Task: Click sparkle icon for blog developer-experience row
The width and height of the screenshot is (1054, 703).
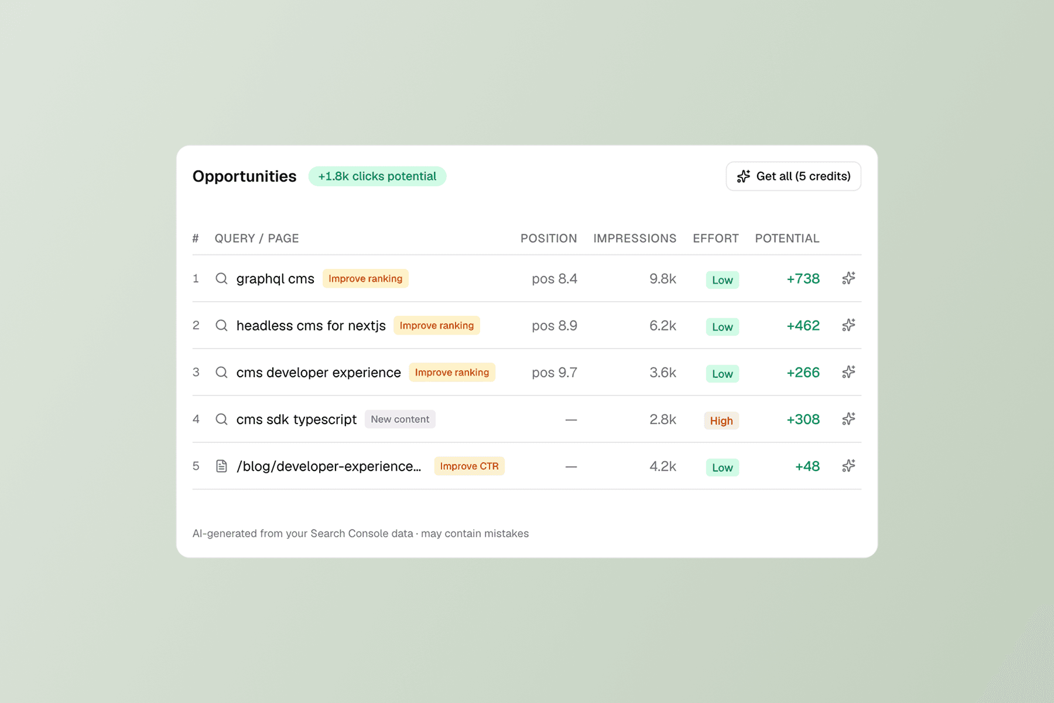Action: coord(848,466)
